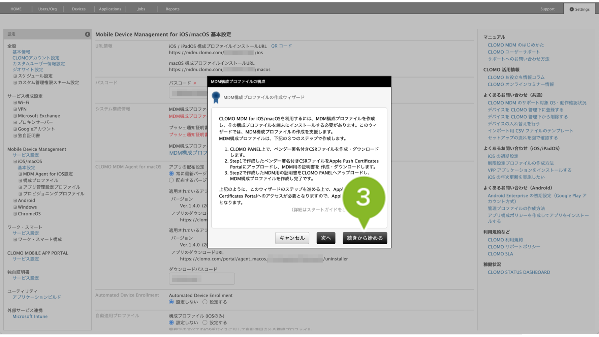Expand the ワーク・スマート構成 node
The image size is (599, 337).
(15, 240)
